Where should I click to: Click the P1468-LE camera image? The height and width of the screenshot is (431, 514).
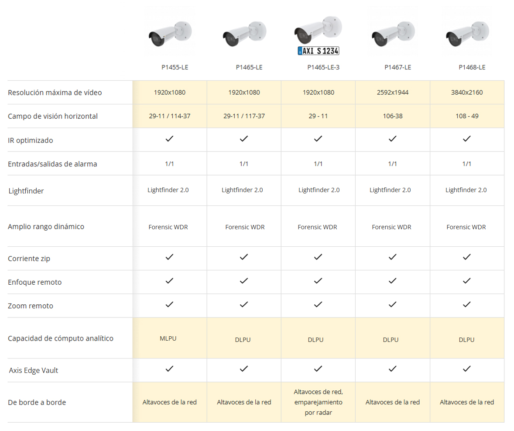click(x=467, y=34)
